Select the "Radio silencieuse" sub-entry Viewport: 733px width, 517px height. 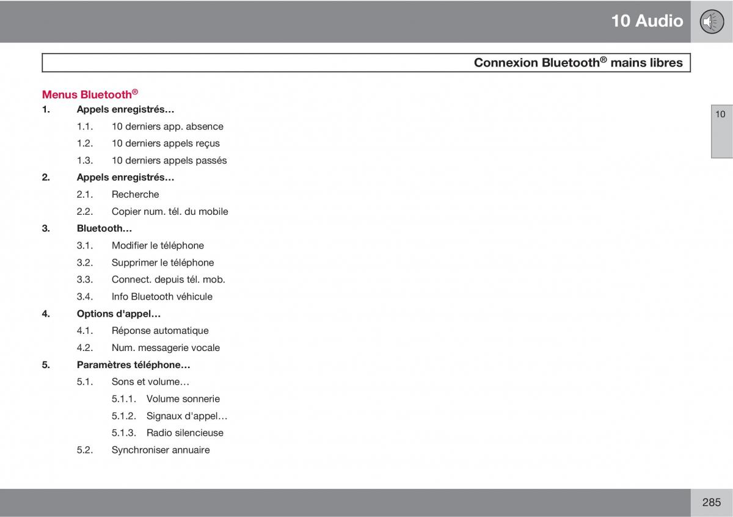click(185, 433)
